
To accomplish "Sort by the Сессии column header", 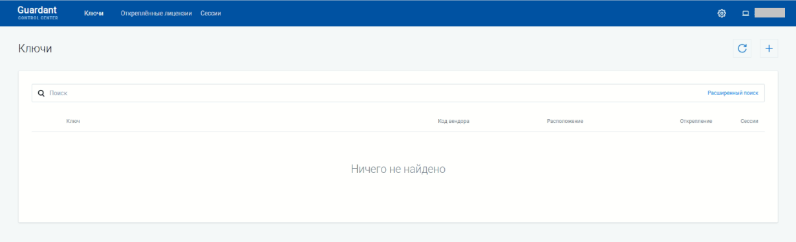I will tap(749, 121).
